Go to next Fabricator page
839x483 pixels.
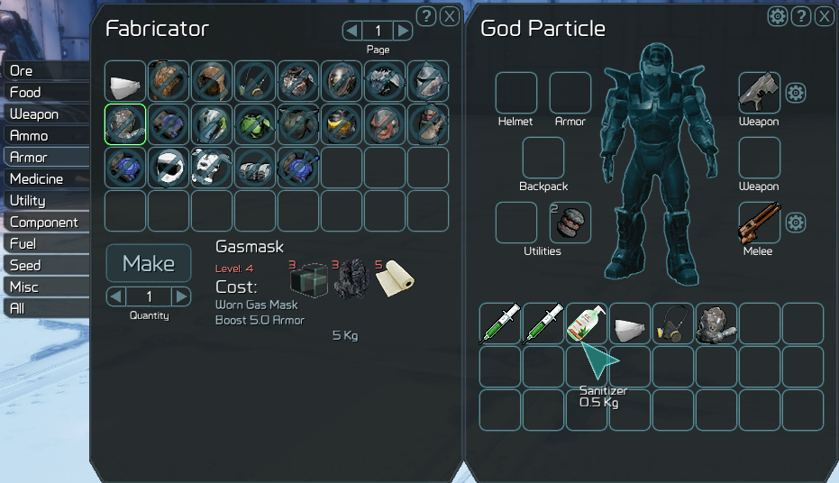[403, 31]
